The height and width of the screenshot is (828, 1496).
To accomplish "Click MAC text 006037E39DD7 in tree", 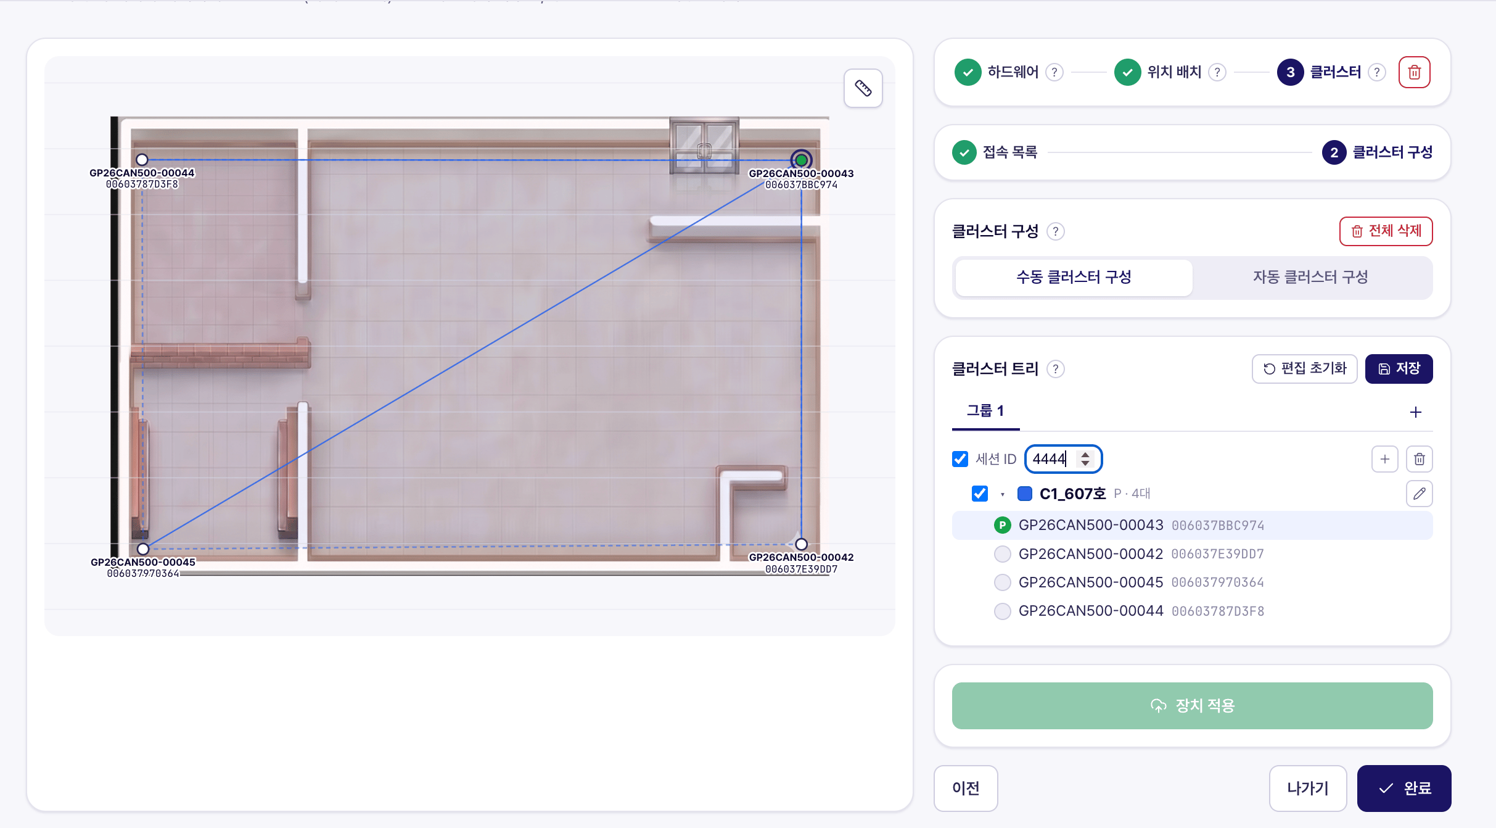I will tap(1218, 555).
